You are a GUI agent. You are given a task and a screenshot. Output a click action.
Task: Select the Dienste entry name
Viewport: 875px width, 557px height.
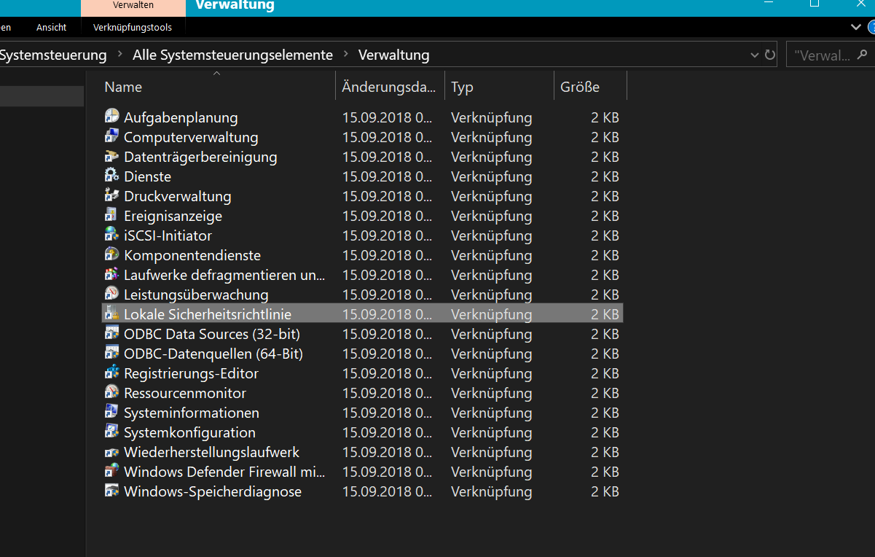coord(147,176)
